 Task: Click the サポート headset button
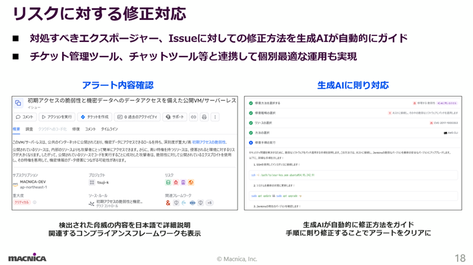pos(175,117)
